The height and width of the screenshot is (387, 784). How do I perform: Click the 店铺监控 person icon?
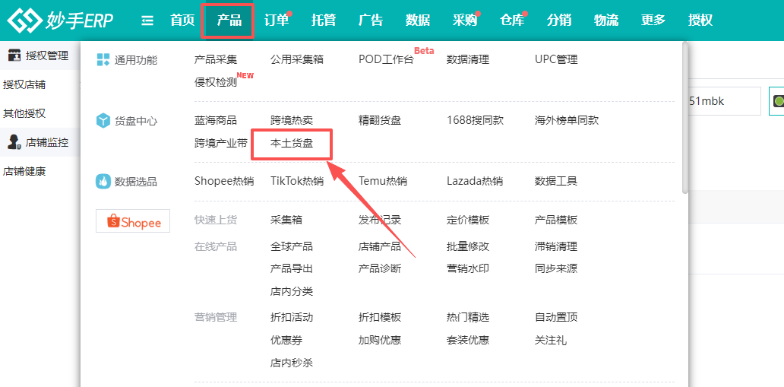[14, 142]
